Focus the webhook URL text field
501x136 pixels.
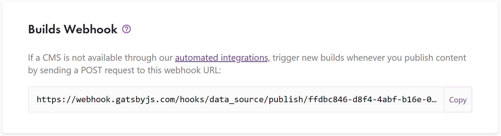(236, 100)
